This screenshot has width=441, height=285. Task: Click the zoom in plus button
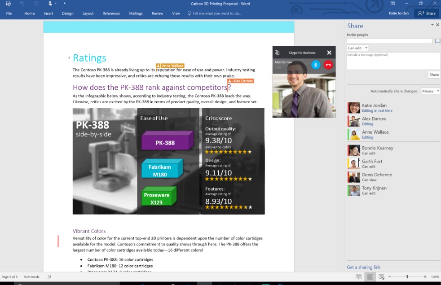[425, 277]
